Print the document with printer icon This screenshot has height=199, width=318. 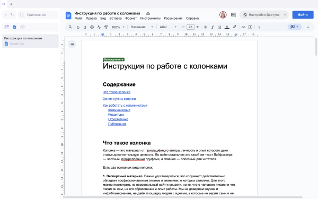(x=92, y=27)
